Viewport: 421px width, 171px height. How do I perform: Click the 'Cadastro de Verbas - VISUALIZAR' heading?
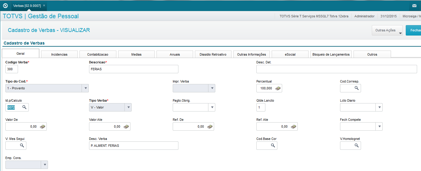coord(49,30)
